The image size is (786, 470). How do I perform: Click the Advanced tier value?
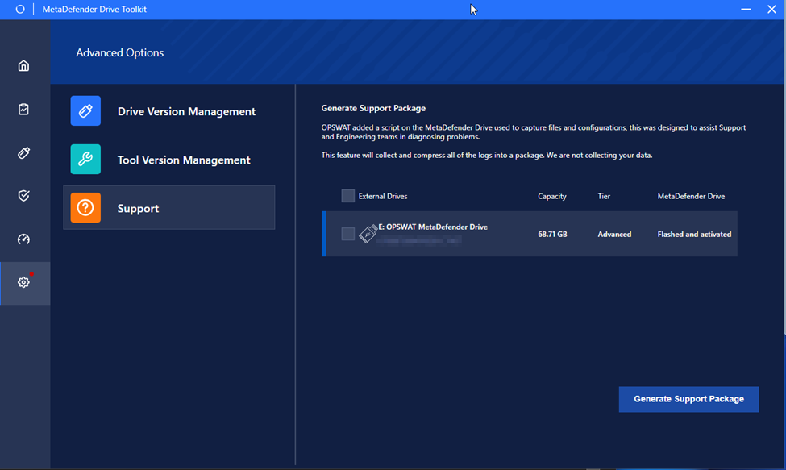pos(614,234)
